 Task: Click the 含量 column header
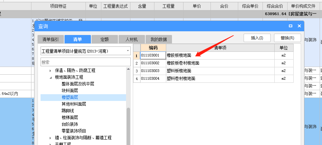point(142,6)
